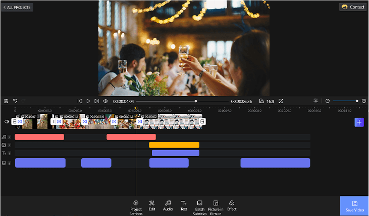
Task: Mute the main video track
Action: (x=7, y=122)
